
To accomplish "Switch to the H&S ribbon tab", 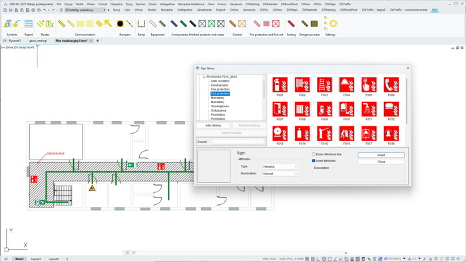I will [435, 10].
